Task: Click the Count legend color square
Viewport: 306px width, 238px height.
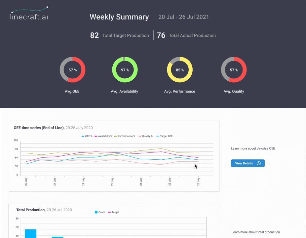Action: point(96,212)
